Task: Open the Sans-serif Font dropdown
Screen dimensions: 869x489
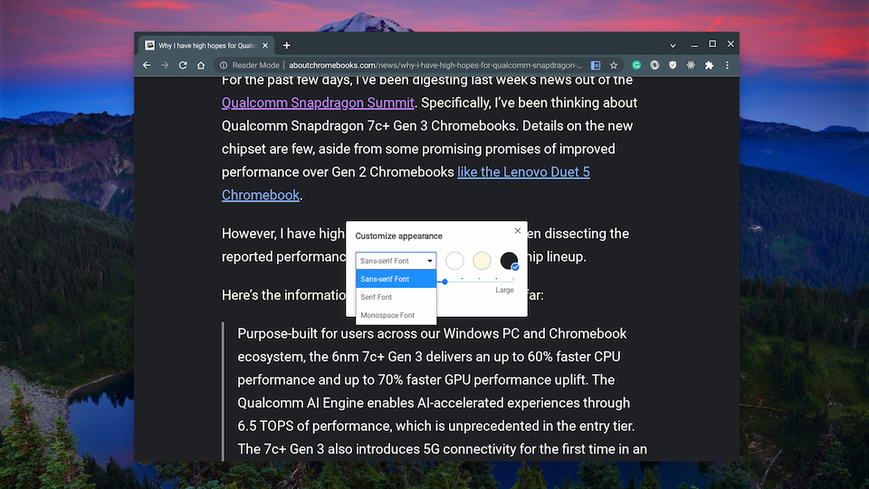Action: pos(396,261)
